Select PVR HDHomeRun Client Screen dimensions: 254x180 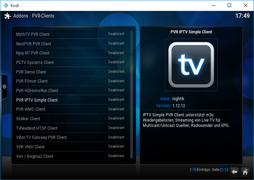70,90
